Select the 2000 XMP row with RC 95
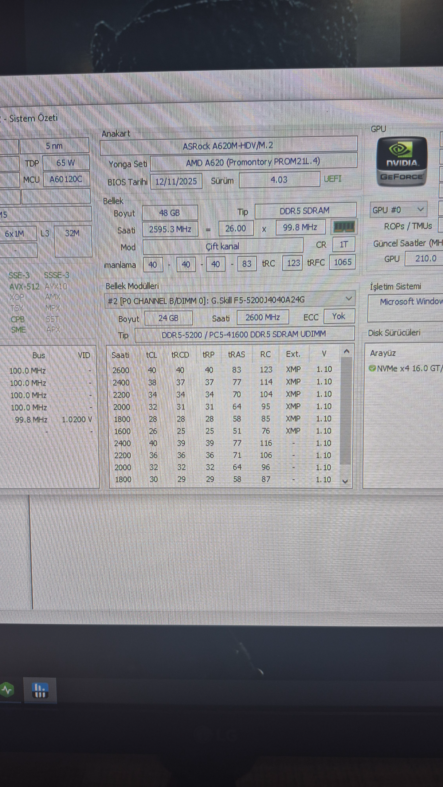Image resolution: width=443 pixels, height=787 pixels. (224, 407)
